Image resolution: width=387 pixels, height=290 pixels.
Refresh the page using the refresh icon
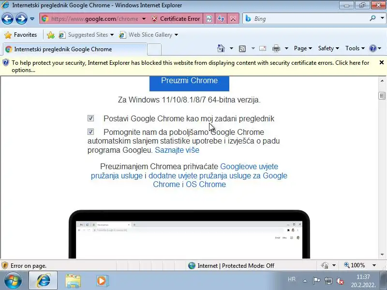(221, 19)
